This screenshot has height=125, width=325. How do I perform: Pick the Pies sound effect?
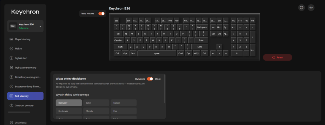tap(123, 111)
